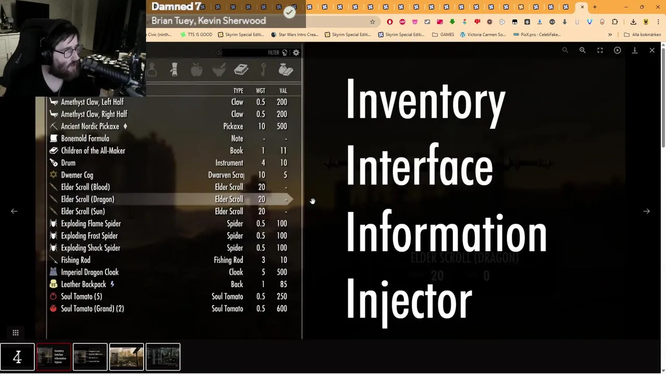
Task: Open the Opera-style red O extension
Action: (390, 22)
